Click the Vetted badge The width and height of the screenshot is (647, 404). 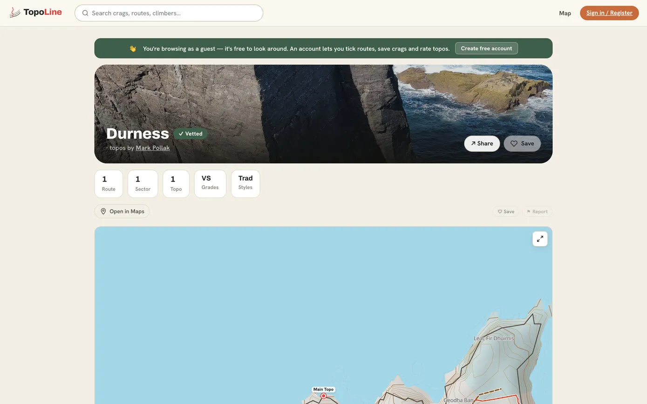pyautogui.click(x=191, y=134)
